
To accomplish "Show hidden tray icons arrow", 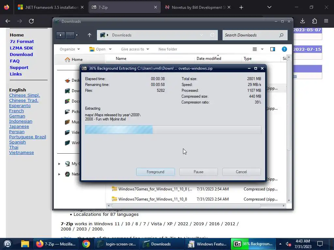I will tap(280, 244).
